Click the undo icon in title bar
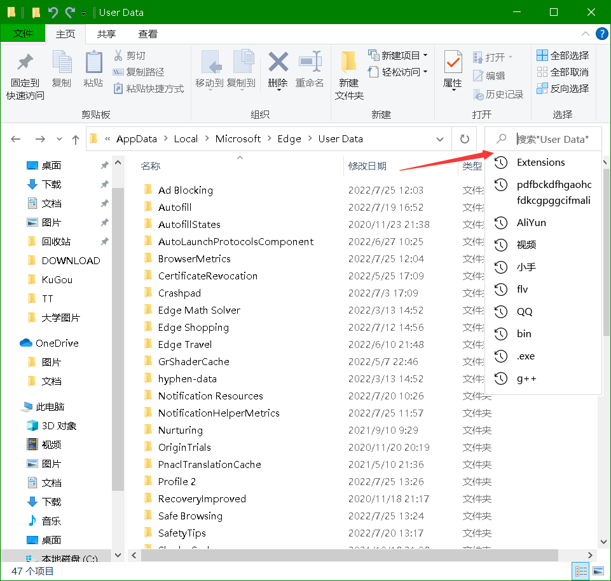The image size is (611, 581). 53,13
